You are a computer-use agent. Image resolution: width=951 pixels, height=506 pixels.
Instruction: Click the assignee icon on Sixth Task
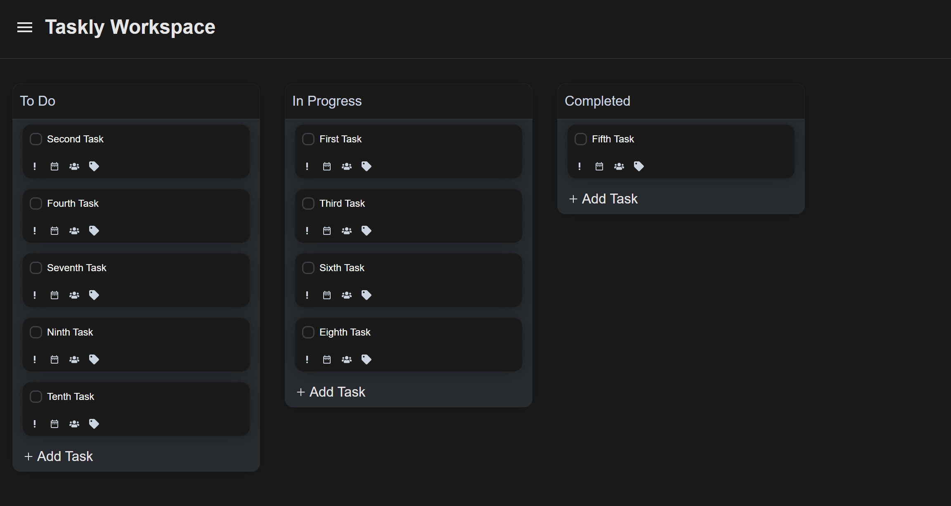(347, 295)
